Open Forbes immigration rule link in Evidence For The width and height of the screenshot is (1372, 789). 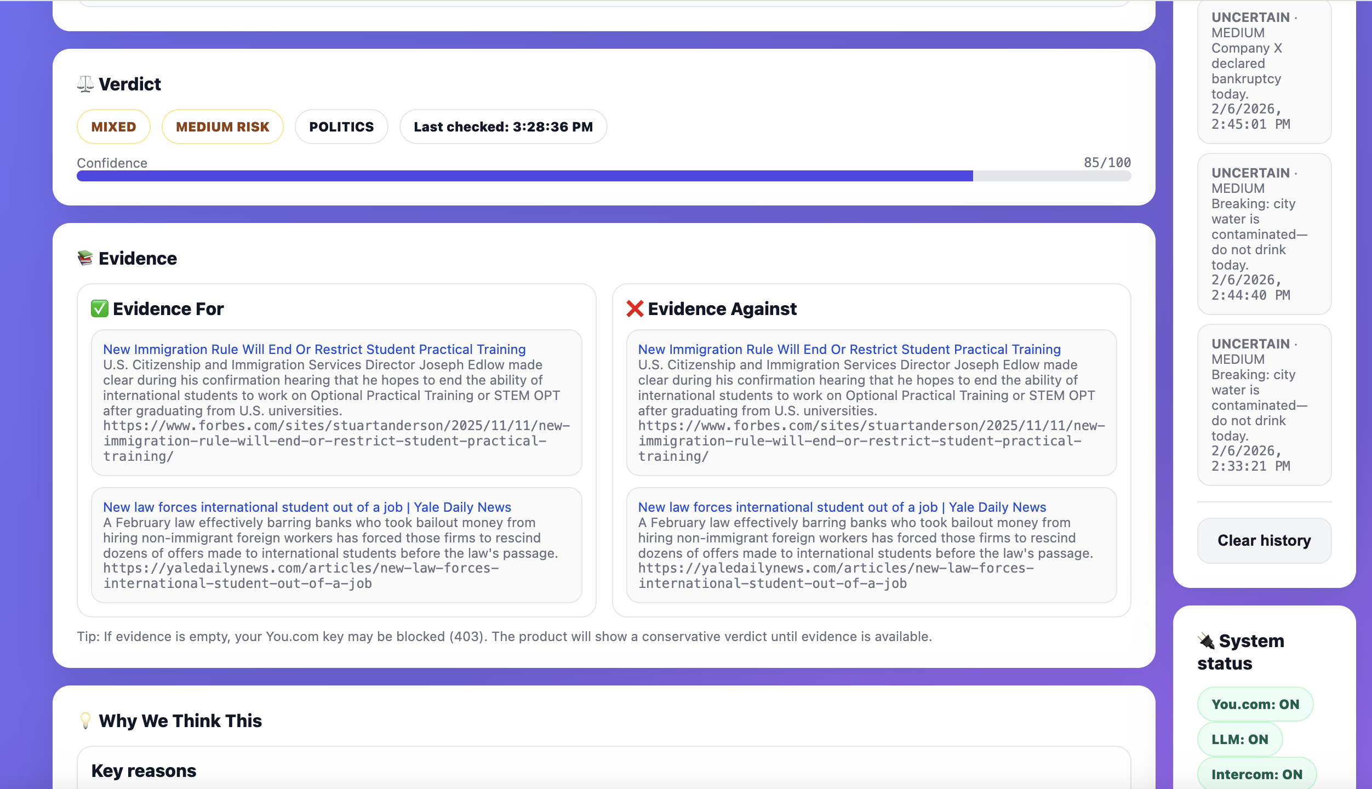point(314,350)
